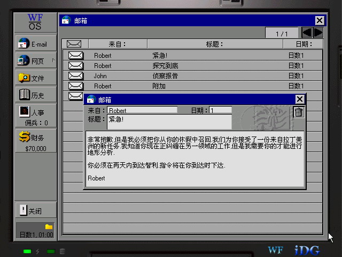Click the 来自 field showing Robert

tap(142, 110)
